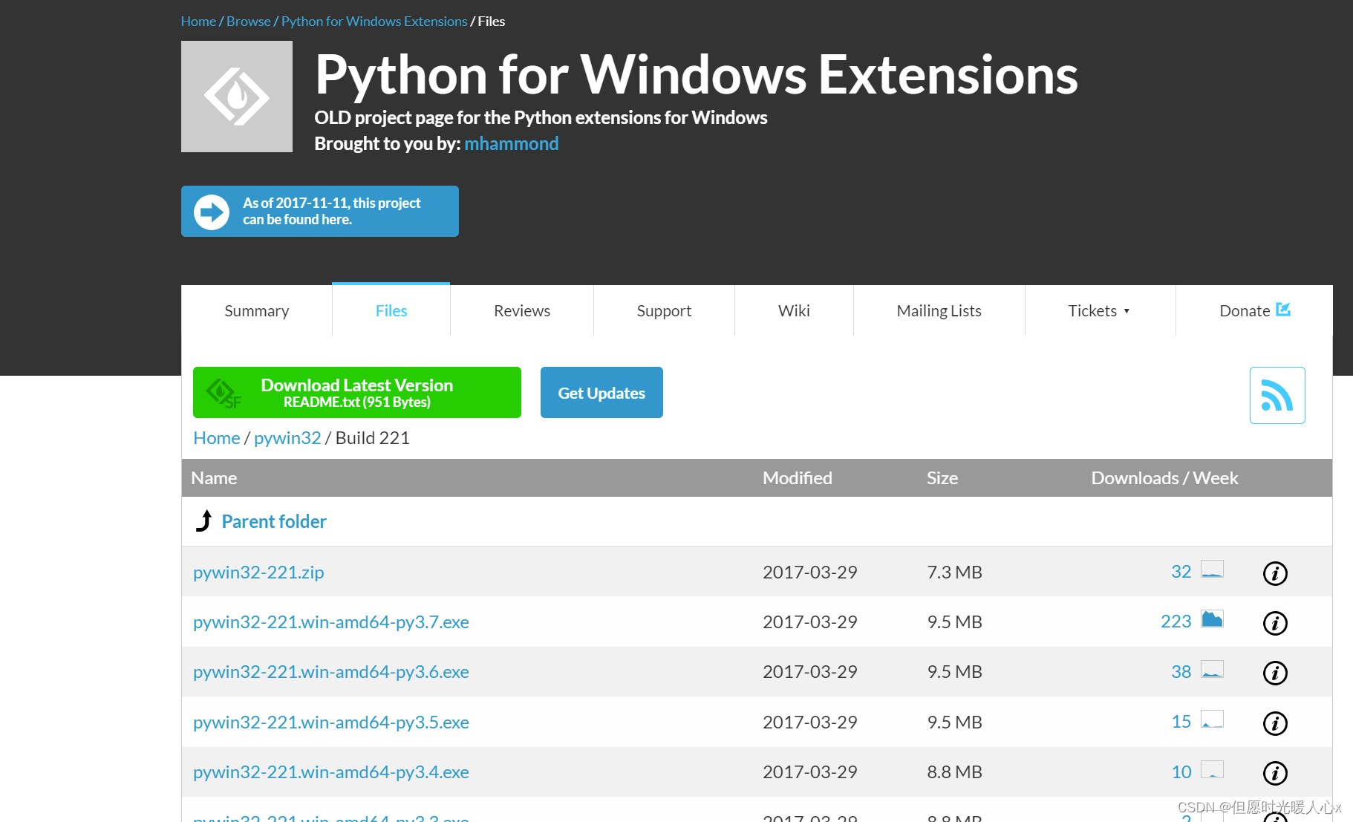Open the Mailing Lists tab
Screen dimensions: 1353x822
939,310
